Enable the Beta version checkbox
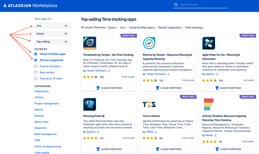 click(36, 72)
